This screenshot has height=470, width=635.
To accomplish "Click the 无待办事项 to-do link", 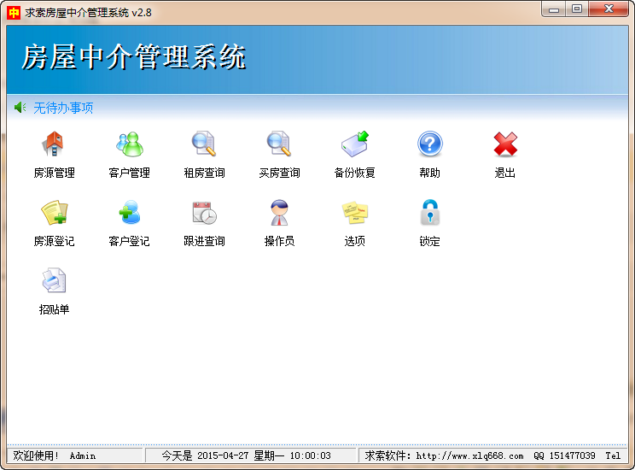I will click(63, 108).
